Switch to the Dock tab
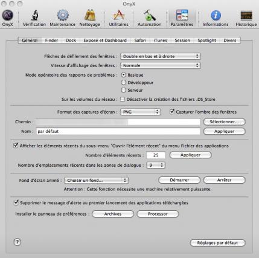Viewport: 259px width, 258px height. click(71, 40)
